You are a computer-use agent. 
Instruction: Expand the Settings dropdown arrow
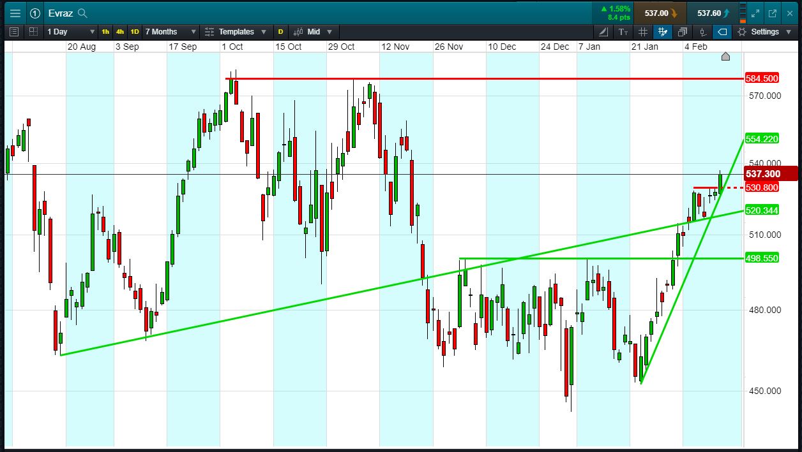tap(789, 31)
